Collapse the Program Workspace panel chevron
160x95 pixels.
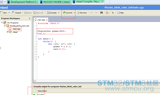30,18
